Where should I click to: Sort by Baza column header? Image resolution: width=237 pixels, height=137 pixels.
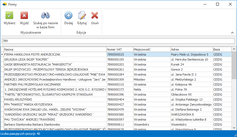[222, 49]
